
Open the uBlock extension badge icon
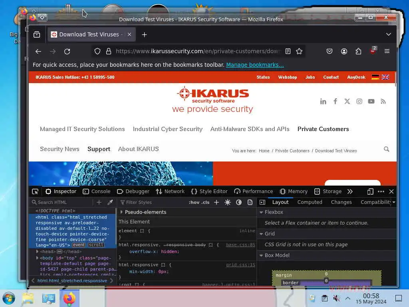point(373,51)
